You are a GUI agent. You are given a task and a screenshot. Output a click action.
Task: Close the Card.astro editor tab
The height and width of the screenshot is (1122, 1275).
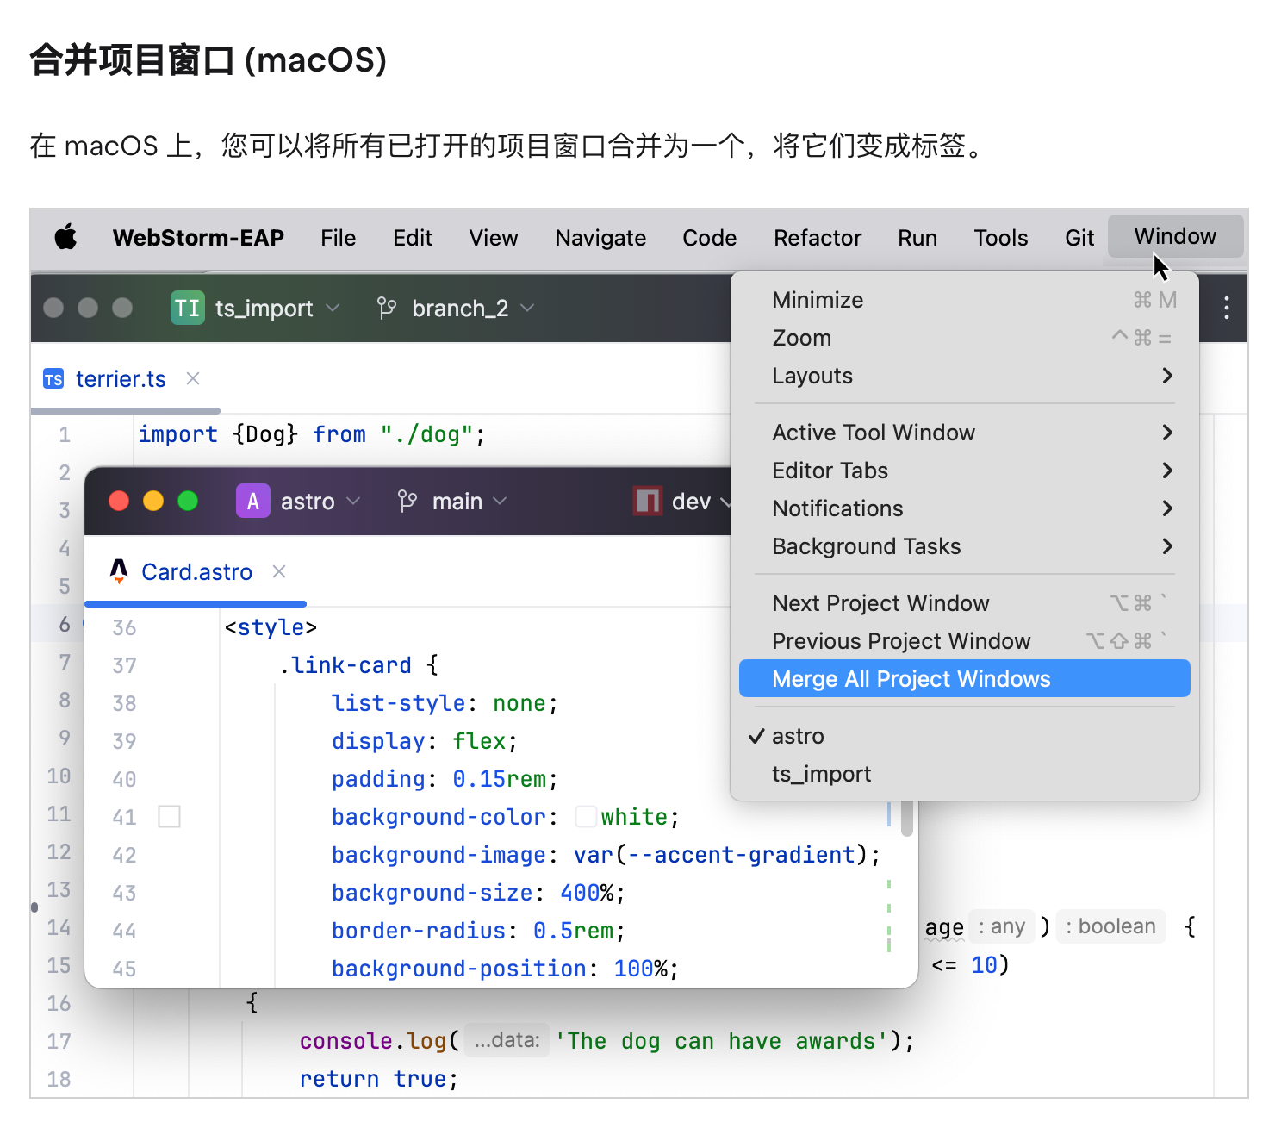tap(279, 572)
